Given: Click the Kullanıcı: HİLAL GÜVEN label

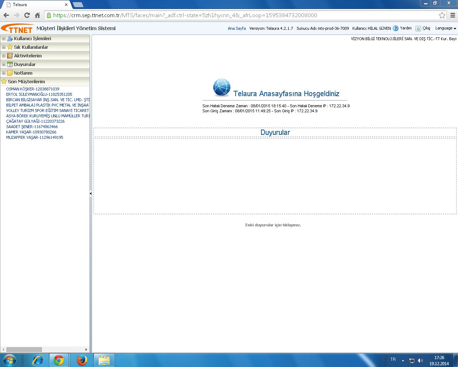Looking at the screenshot, I should click(x=372, y=28).
